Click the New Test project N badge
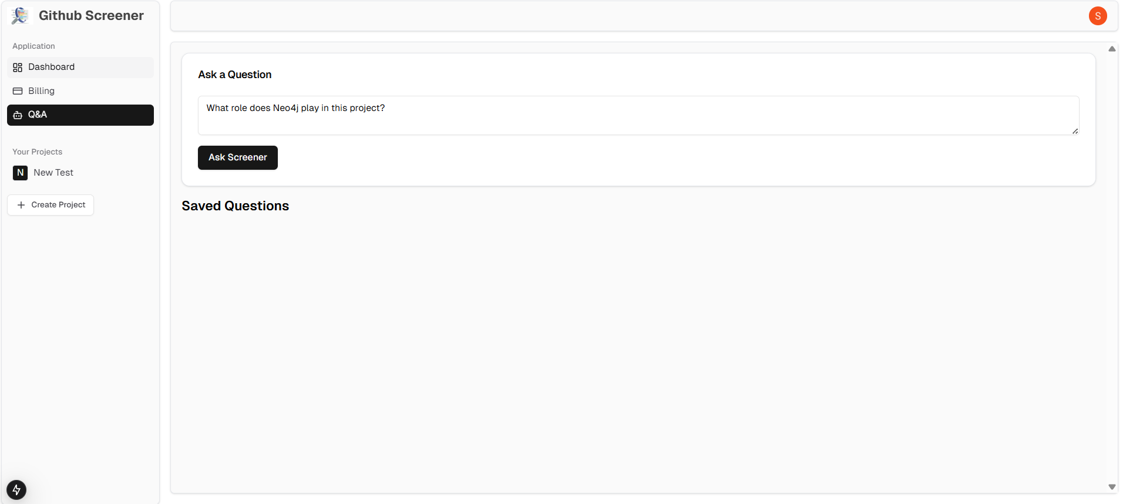Screen dimensions: 1123x504 click(20, 173)
